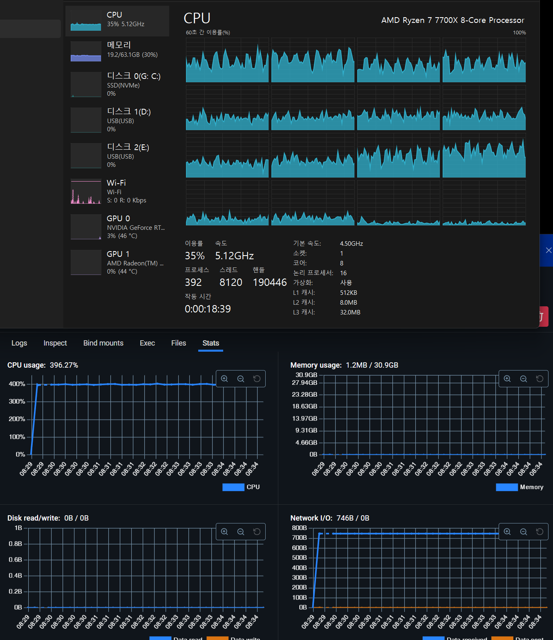Viewport: 553px width, 640px height.
Task: Toggle the Memory legend swatch
Action: pos(506,487)
